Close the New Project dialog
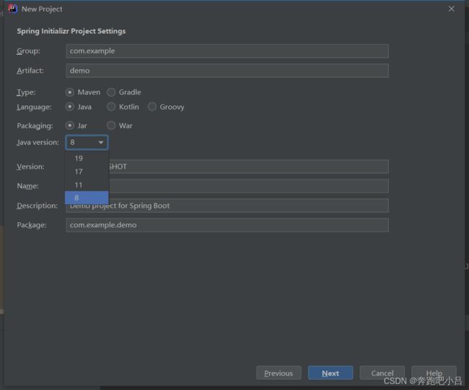 tap(452, 9)
